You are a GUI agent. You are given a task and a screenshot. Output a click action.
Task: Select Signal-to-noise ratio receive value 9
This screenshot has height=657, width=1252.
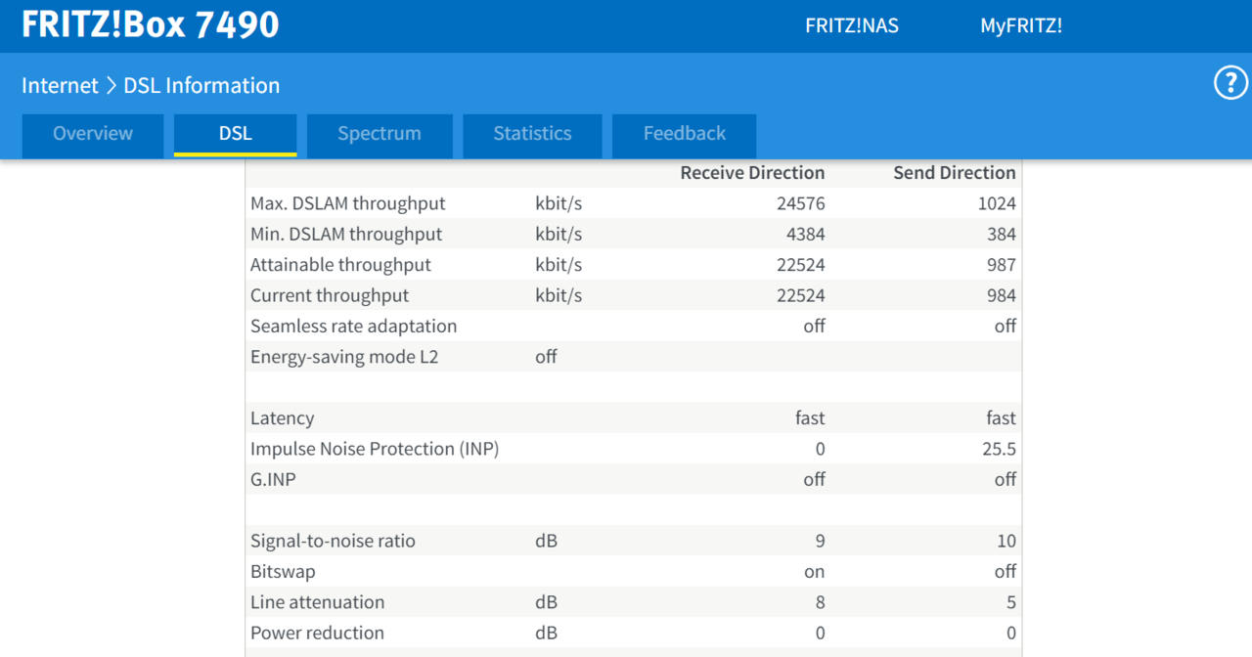(820, 541)
